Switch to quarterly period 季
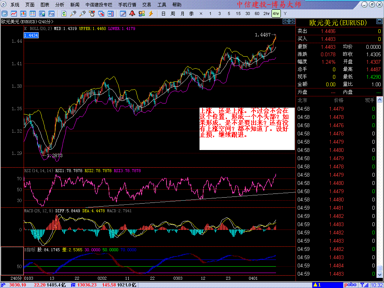The height and width of the screenshot is (288, 384). 192,14
